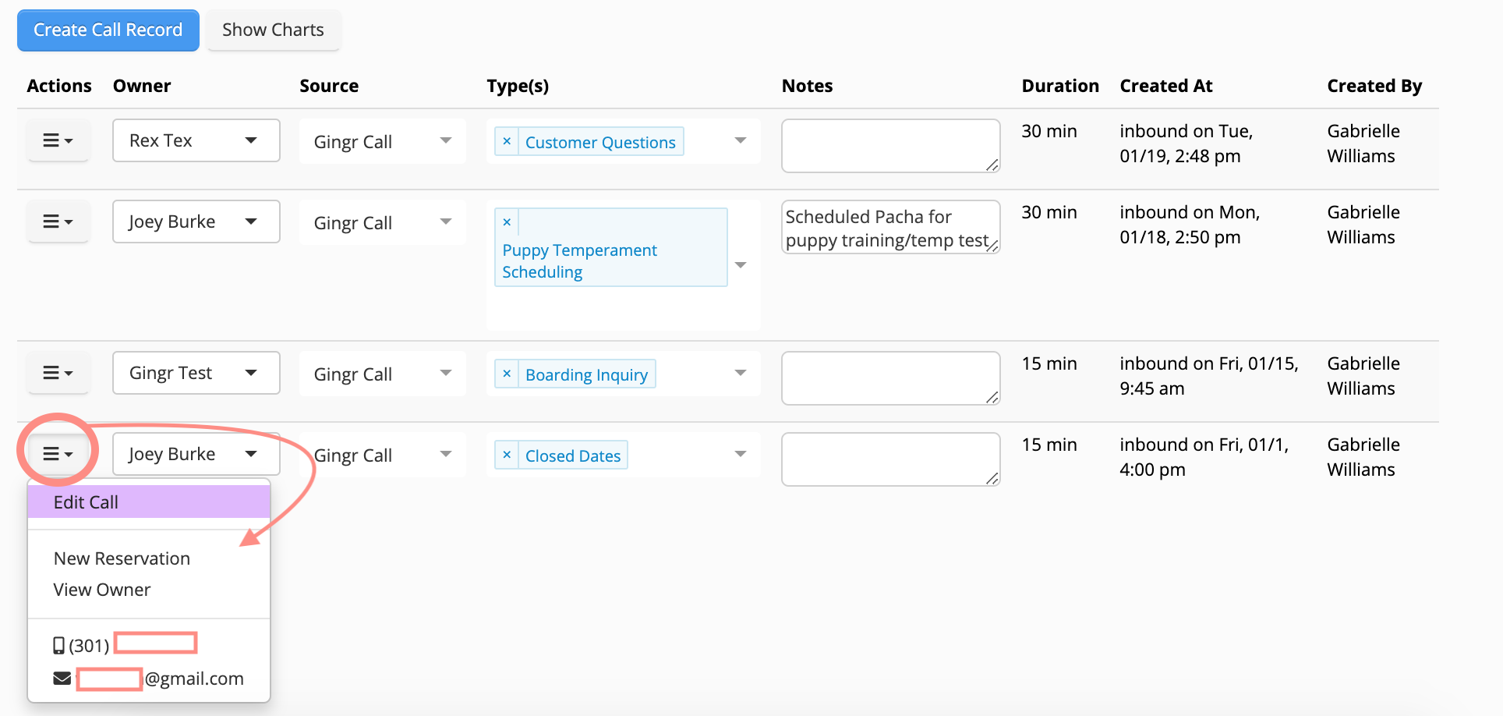The height and width of the screenshot is (716, 1503).
Task: Select Edit Call from the menu
Action: point(149,502)
